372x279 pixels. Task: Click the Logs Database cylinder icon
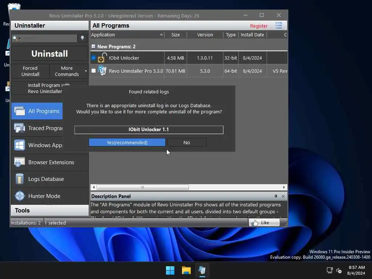point(20,179)
